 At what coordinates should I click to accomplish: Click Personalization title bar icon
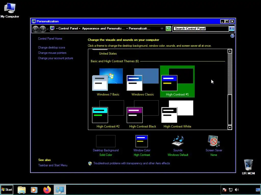point(34,21)
